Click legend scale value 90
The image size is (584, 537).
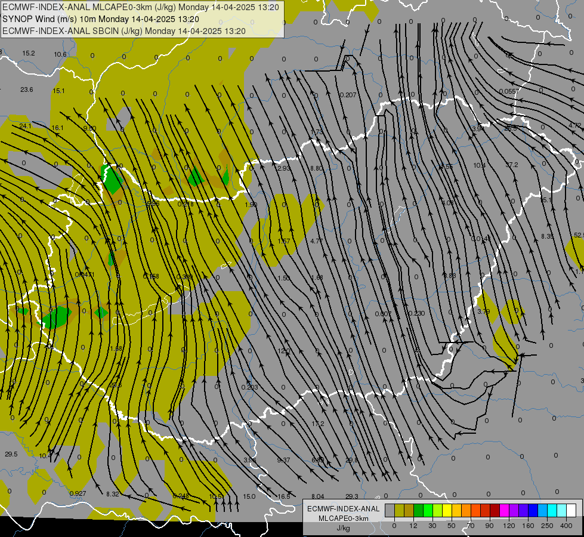pos(489,526)
